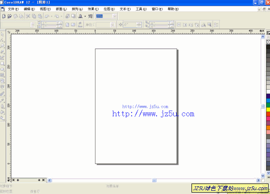Open the Options dialog from property bar
270x194 pixels.
point(216,25)
